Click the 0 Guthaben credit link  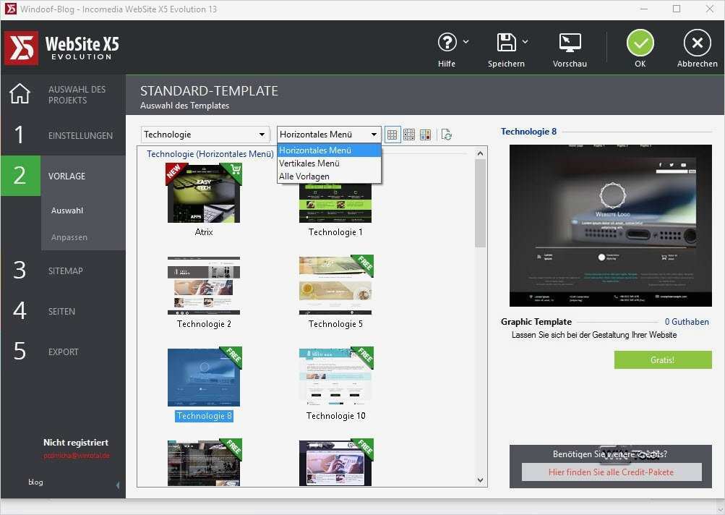click(687, 322)
